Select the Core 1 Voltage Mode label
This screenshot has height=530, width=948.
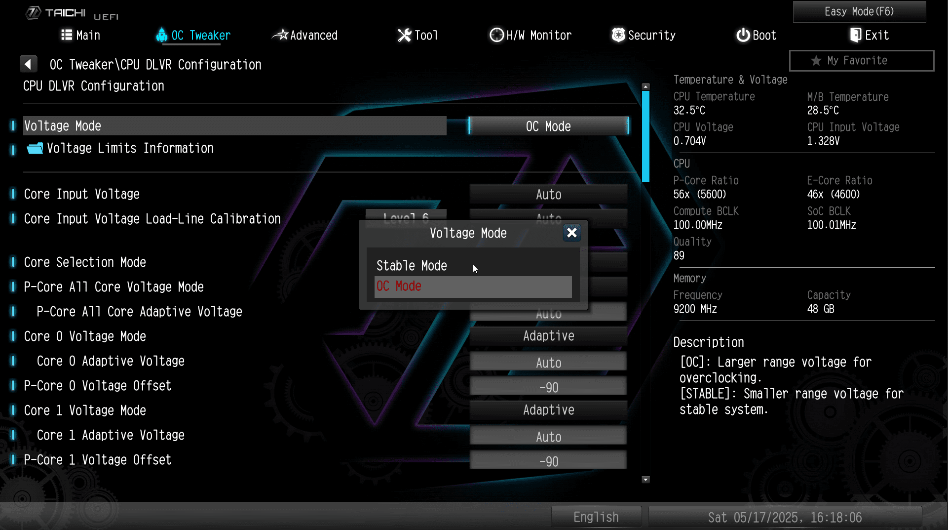(x=85, y=410)
